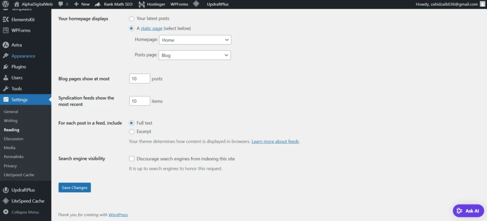This screenshot has width=487, height=221.
Task: Click the Blog pages show at most field
Action: pyautogui.click(x=140, y=79)
